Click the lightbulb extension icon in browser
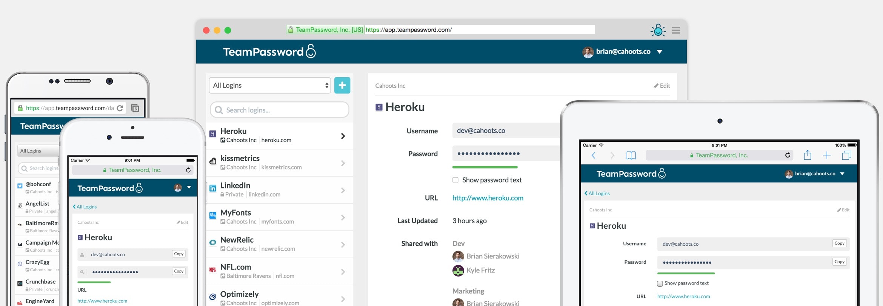This screenshot has height=306, width=883. click(x=658, y=30)
